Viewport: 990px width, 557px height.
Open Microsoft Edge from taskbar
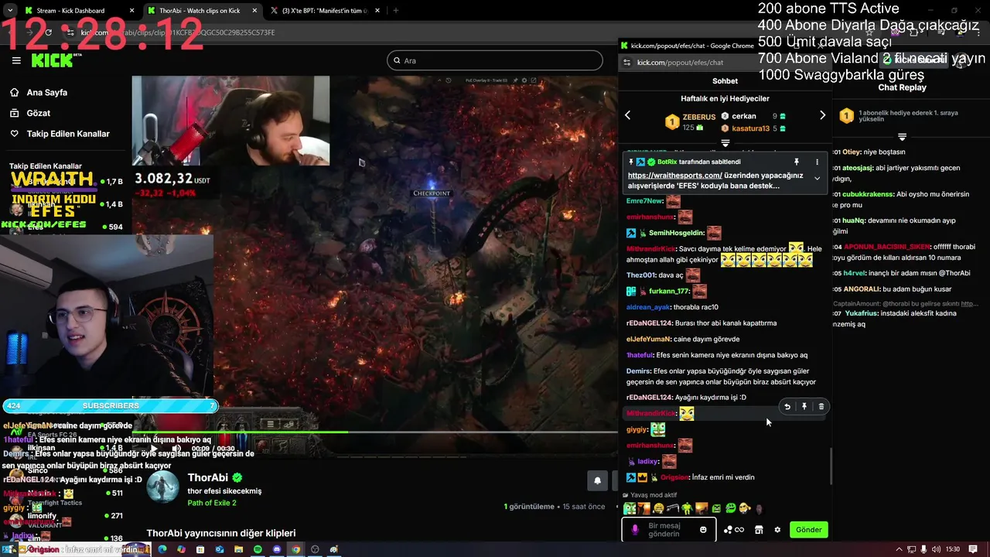162,549
